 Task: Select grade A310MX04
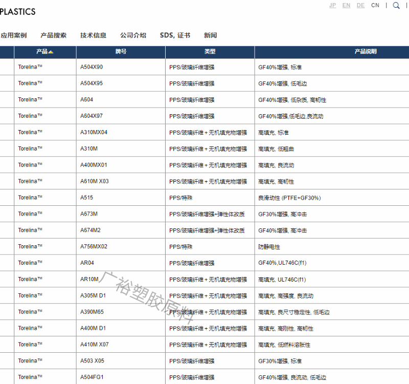click(x=94, y=132)
